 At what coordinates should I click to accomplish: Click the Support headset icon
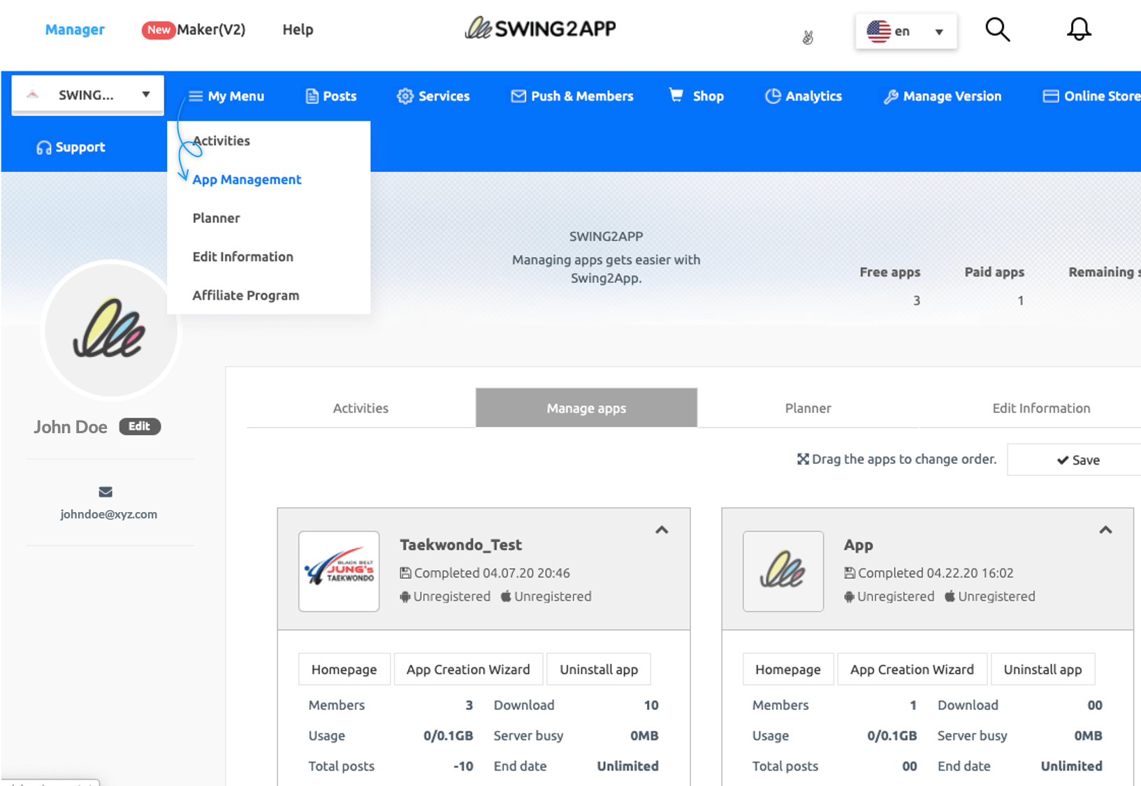[x=43, y=147]
